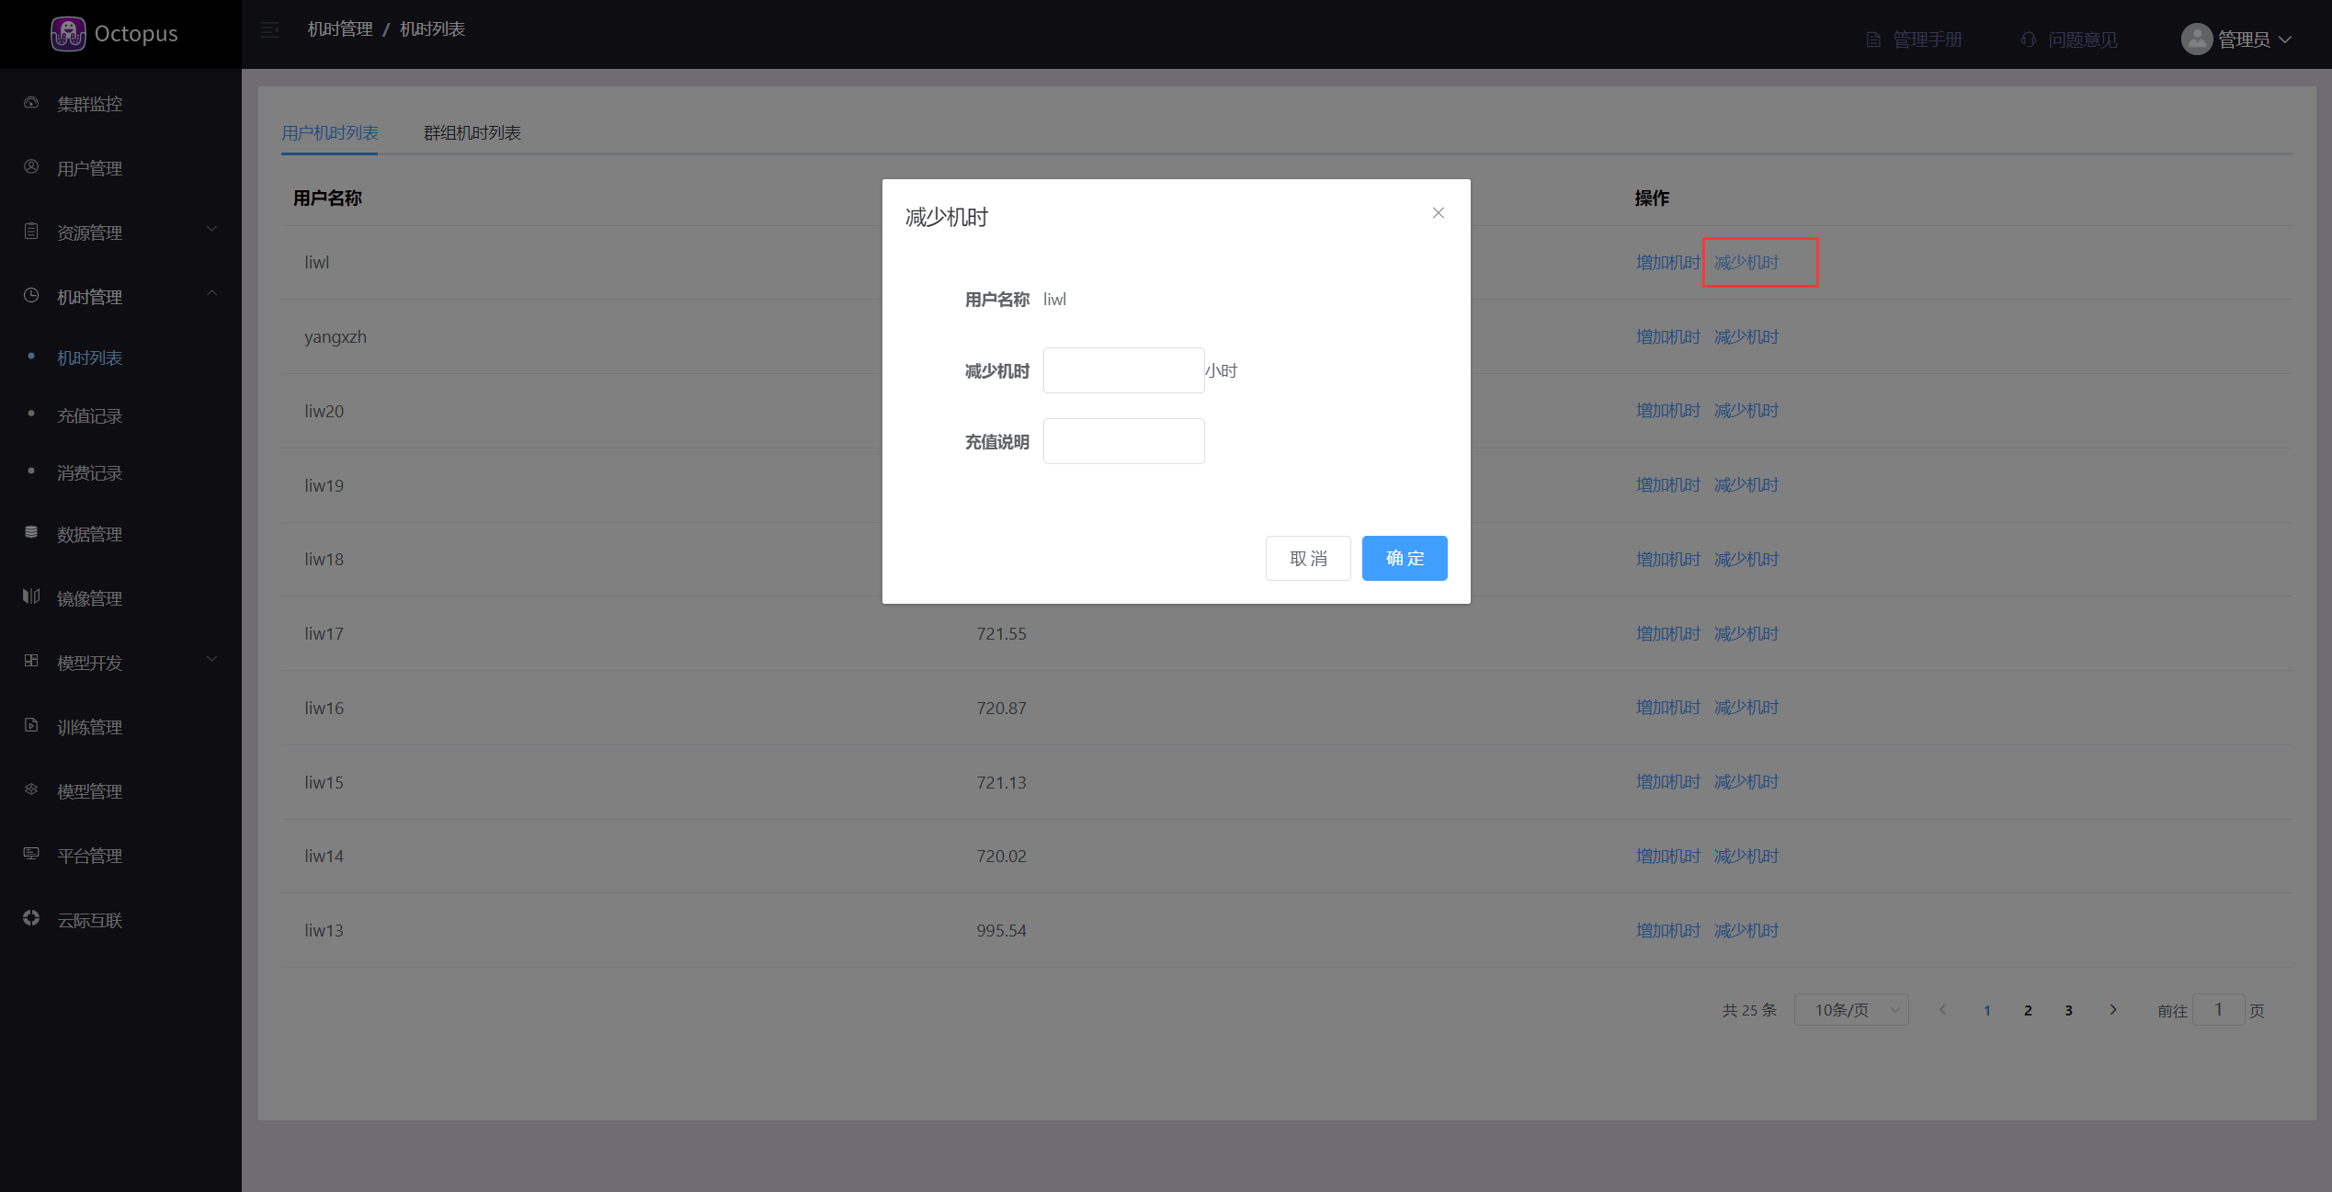Screen dimensions: 2332x1192
Task: Go to page 3 in pagination
Action: 2068,1011
